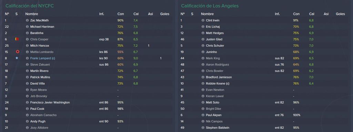Image resolution: width=353 pixels, height=132 pixels.
Task: Select player Juninho in Los Angeles list
Action: click(x=211, y=52)
